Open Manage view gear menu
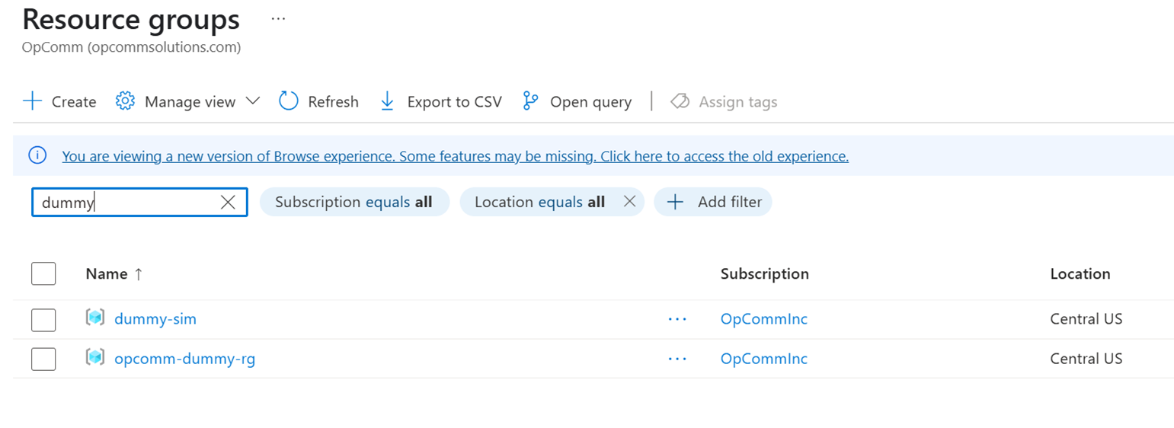The height and width of the screenshot is (428, 1174). pos(125,101)
